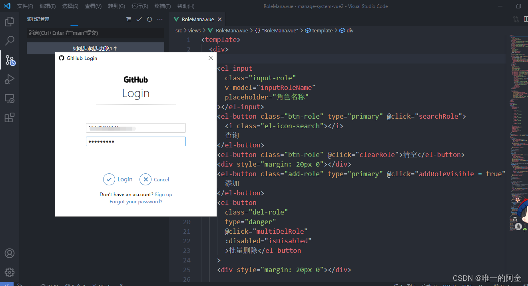Open the View as tree/list icon
The image size is (528, 286).
pos(129,19)
